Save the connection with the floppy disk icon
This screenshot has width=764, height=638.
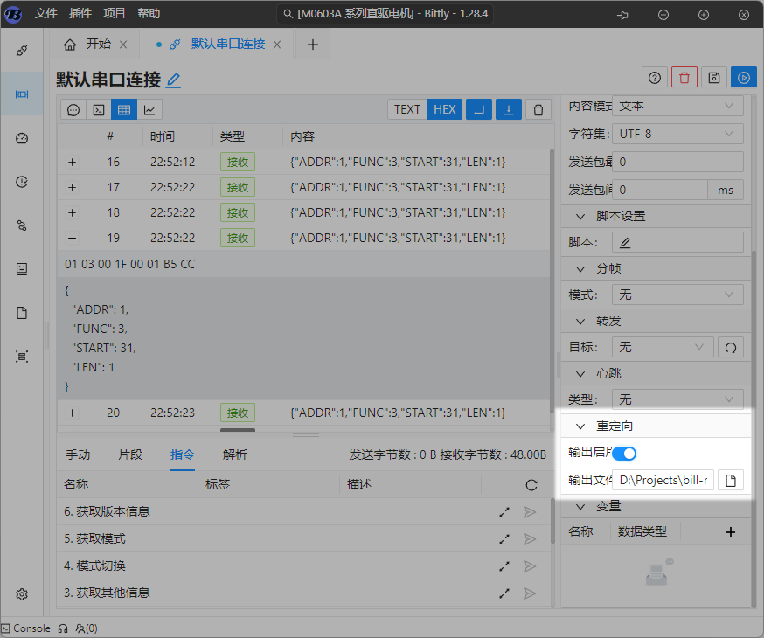coord(713,77)
